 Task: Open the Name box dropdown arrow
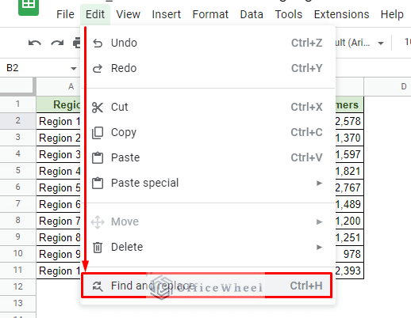point(74,69)
